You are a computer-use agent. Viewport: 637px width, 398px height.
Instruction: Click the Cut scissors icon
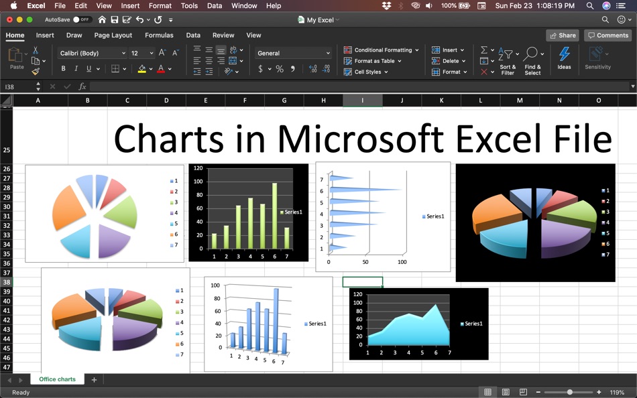click(x=36, y=50)
